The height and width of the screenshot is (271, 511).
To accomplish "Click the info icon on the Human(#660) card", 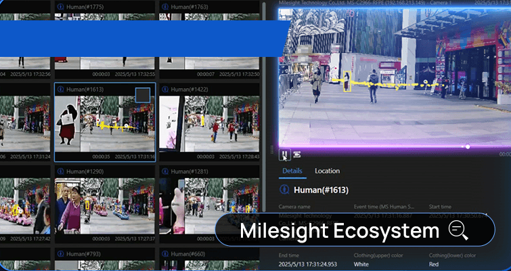I will (x=165, y=253).
